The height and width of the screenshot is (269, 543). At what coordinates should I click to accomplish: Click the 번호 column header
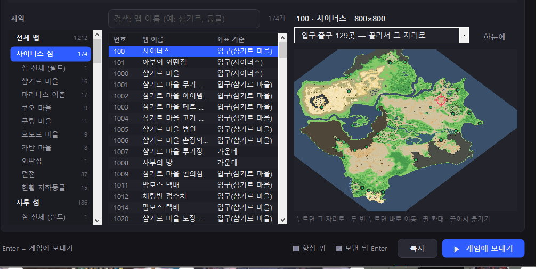pos(120,39)
